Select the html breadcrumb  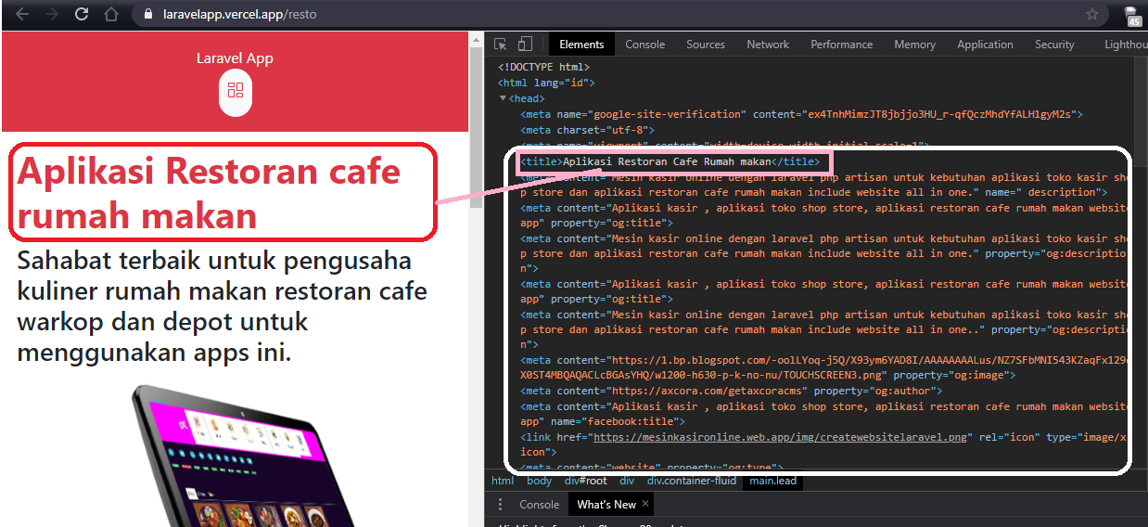503,481
